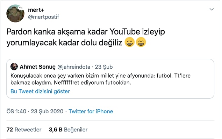The image size is (222, 139).
Task: Open the ÖS 1:40 · 23 Şub 2020 timestamp
Action: 35,111
